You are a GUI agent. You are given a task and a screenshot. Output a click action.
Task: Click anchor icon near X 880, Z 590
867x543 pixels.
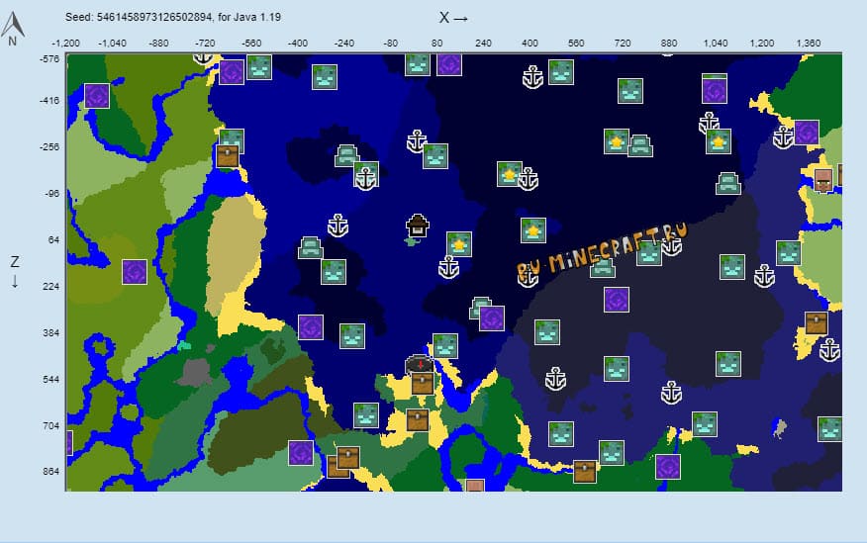click(x=671, y=393)
